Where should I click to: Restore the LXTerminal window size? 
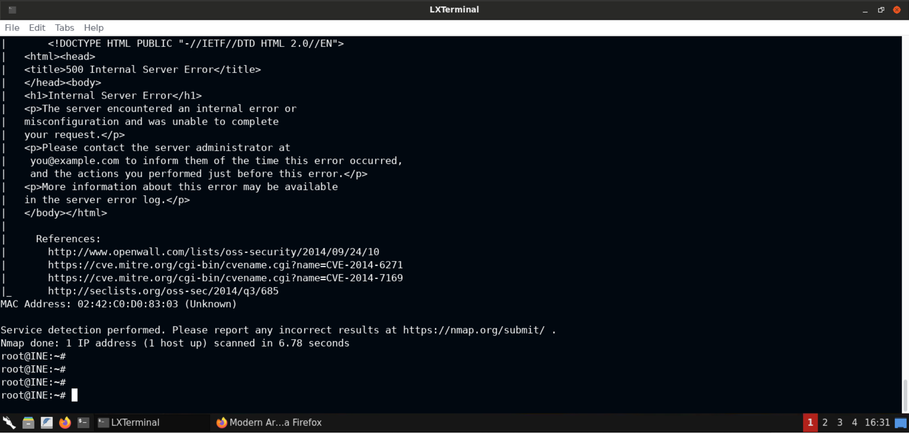coord(881,10)
